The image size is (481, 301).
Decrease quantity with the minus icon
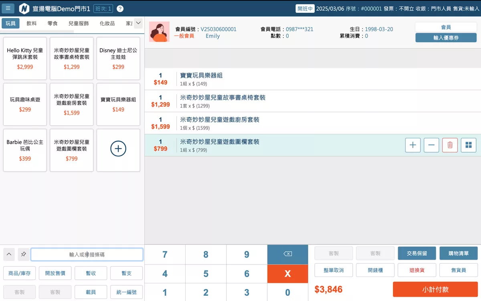click(431, 145)
